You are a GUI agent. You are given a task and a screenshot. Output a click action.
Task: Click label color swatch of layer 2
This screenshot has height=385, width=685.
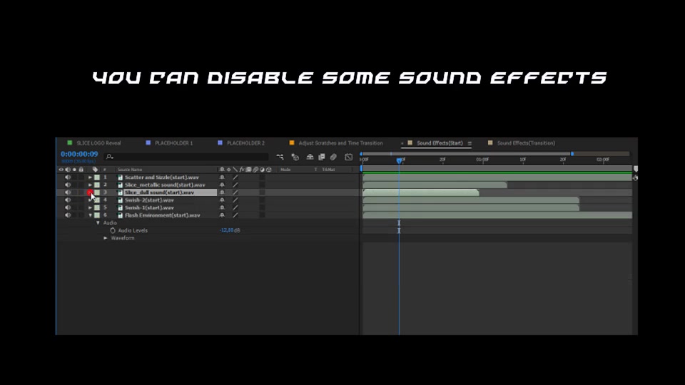97,185
